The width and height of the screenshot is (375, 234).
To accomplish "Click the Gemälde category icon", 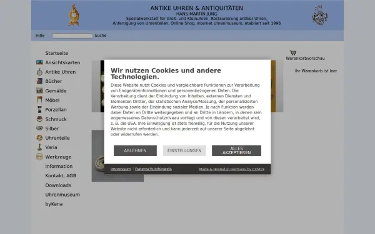I will tap(39, 90).
